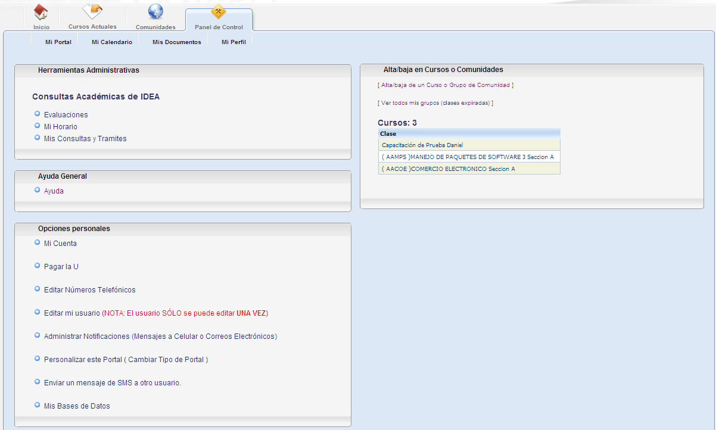Viewport: 716px width, 430px height.
Task: Click the Cursos: 3 heading
Action: (397, 123)
